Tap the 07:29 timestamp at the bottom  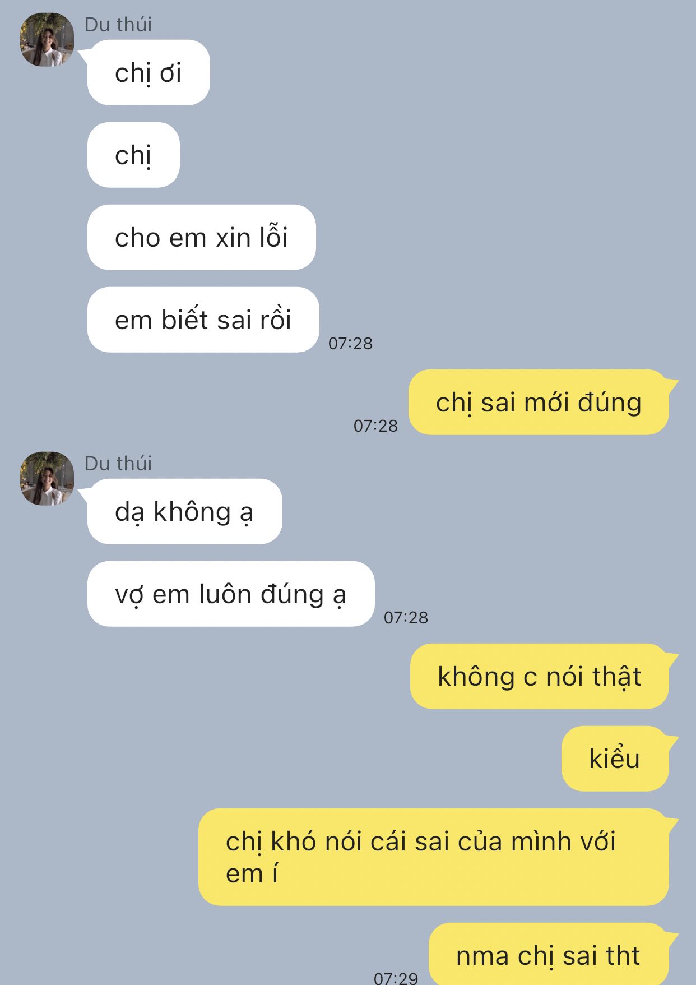[396, 978]
